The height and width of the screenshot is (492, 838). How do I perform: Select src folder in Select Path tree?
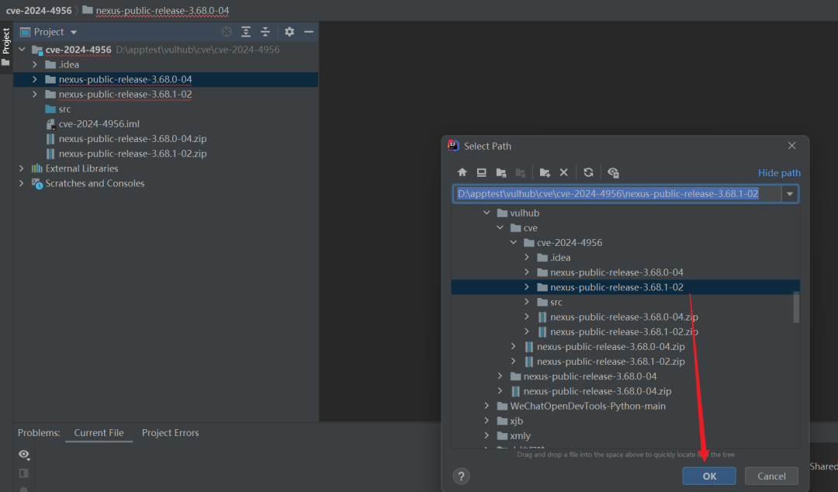coord(556,302)
